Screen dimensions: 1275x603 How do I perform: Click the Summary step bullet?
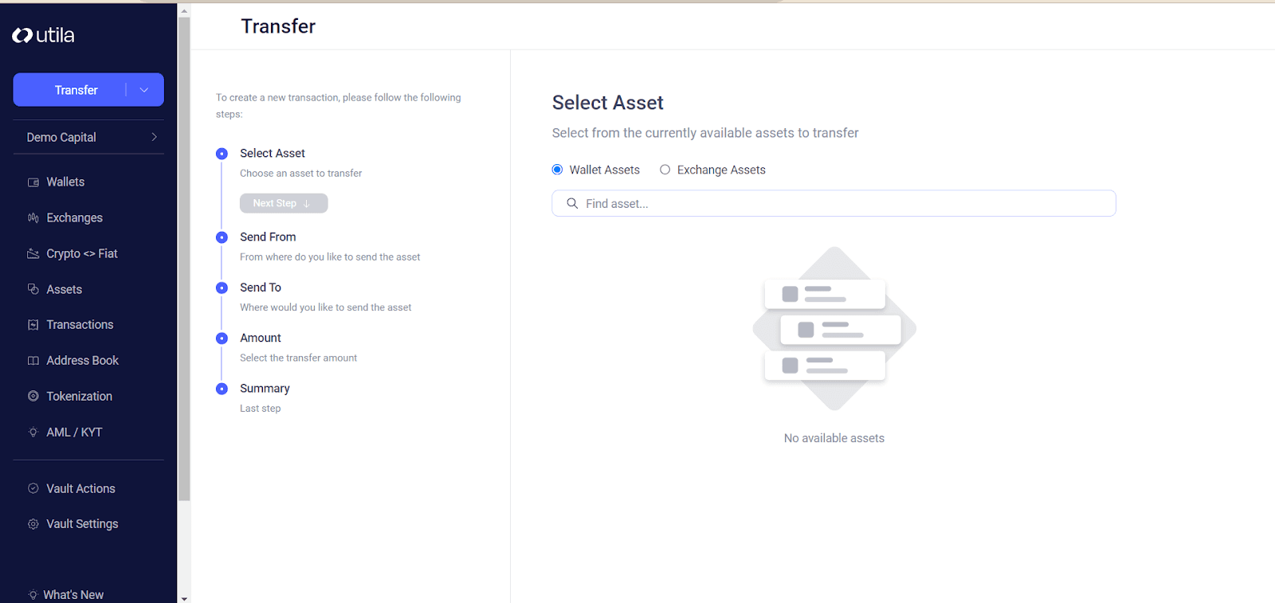(x=222, y=389)
